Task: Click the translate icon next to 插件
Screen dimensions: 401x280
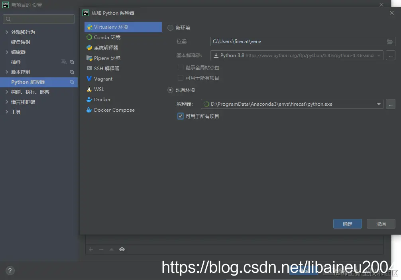Action: [x=64, y=62]
